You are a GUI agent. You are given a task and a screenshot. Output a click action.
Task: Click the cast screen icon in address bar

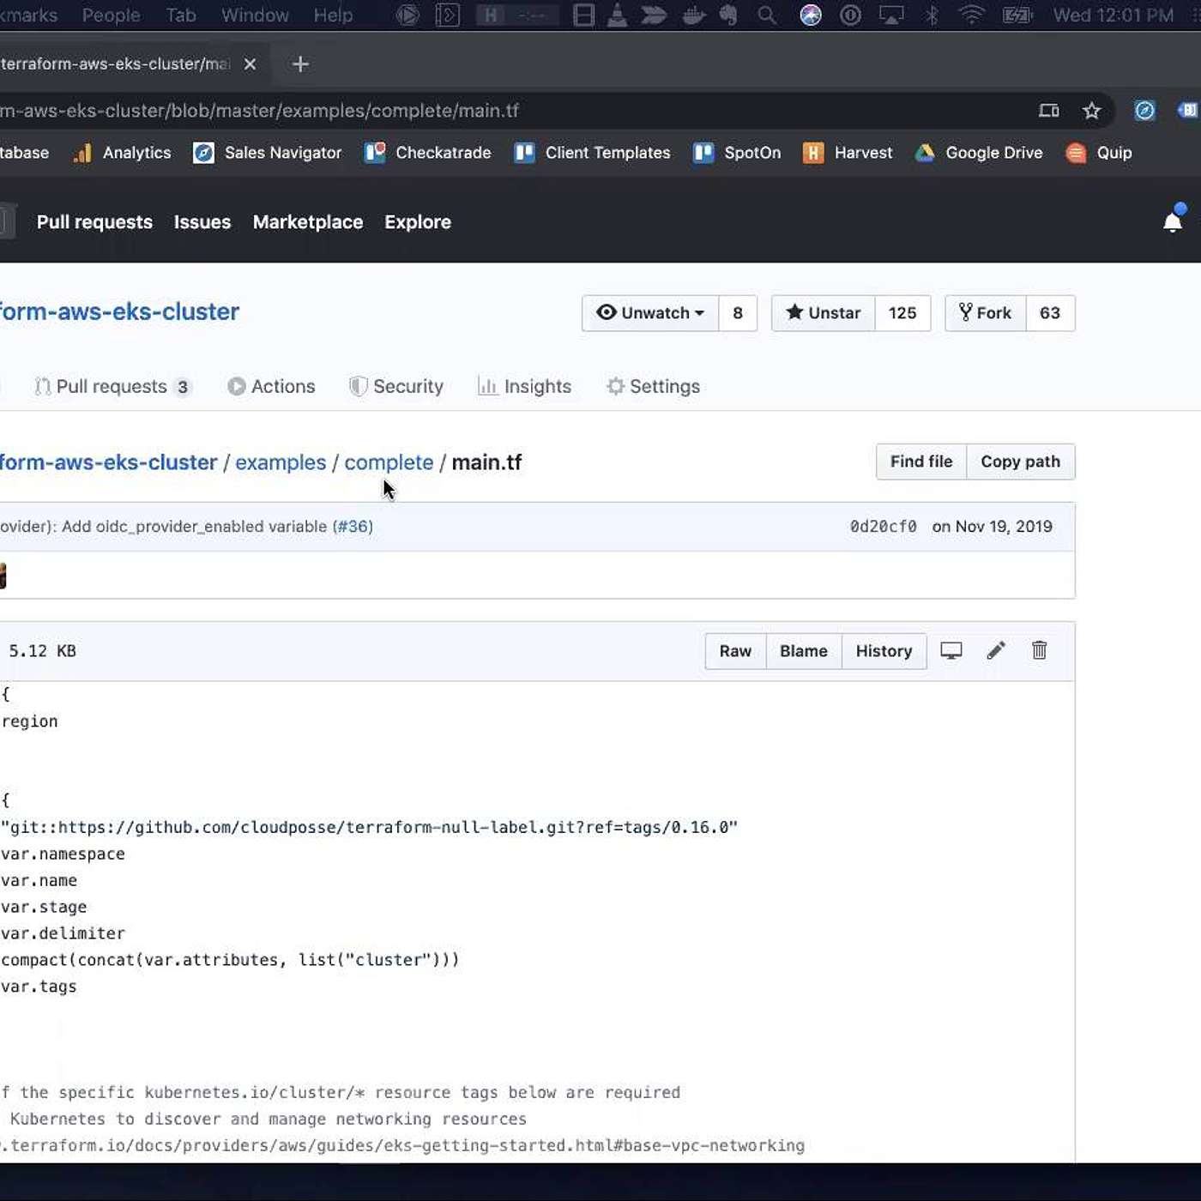(x=1048, y=111)
